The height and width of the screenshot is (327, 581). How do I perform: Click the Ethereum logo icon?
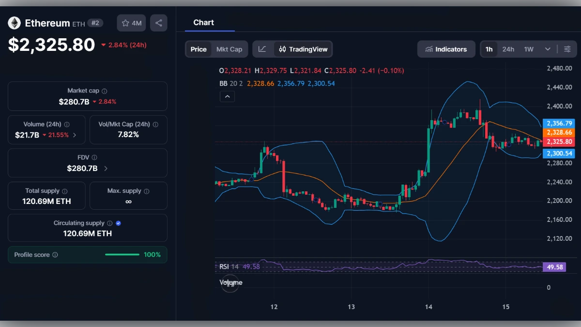[14, 22]
